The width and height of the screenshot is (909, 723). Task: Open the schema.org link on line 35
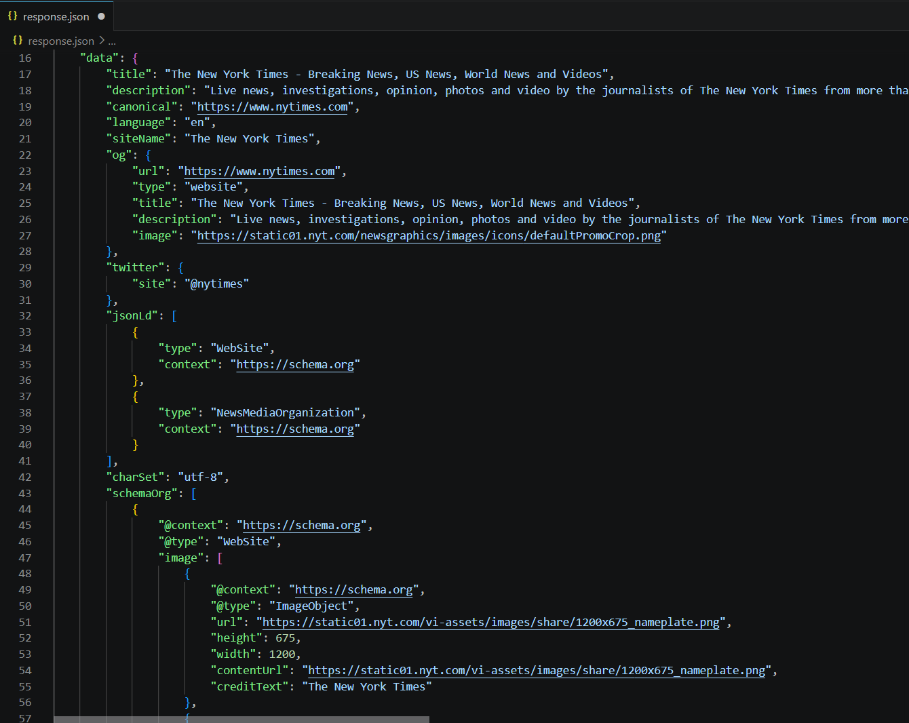[x=295, y=364]
